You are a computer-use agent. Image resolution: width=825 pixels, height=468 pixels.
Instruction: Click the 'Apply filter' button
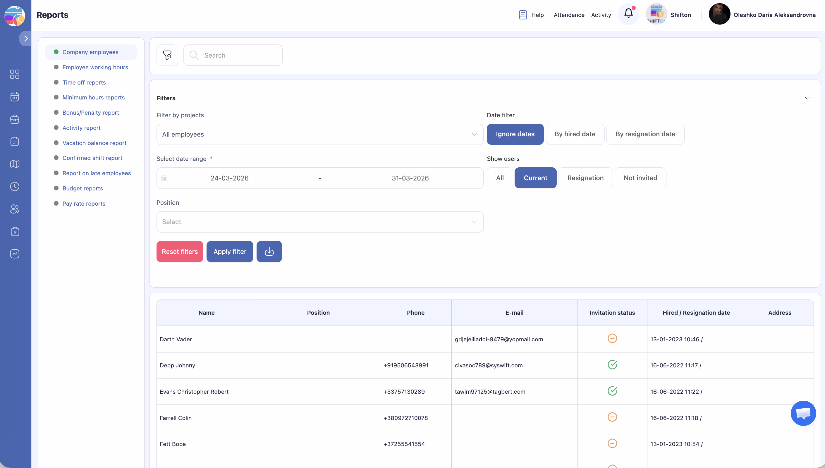coord(229,252)
